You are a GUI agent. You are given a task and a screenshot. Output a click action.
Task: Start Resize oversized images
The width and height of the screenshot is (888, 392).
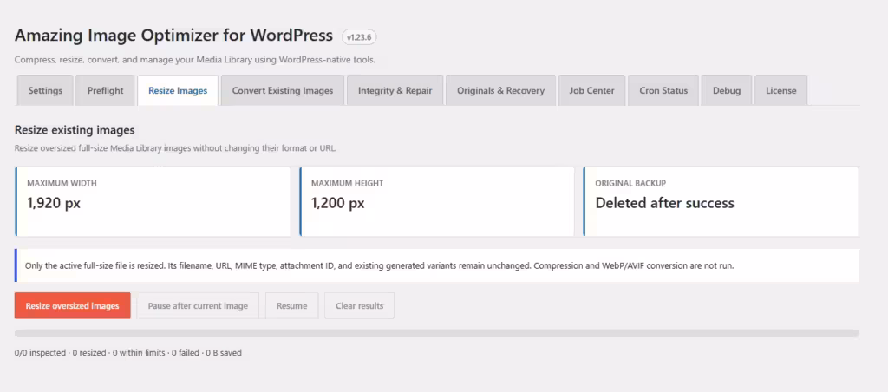coord(73,306)
